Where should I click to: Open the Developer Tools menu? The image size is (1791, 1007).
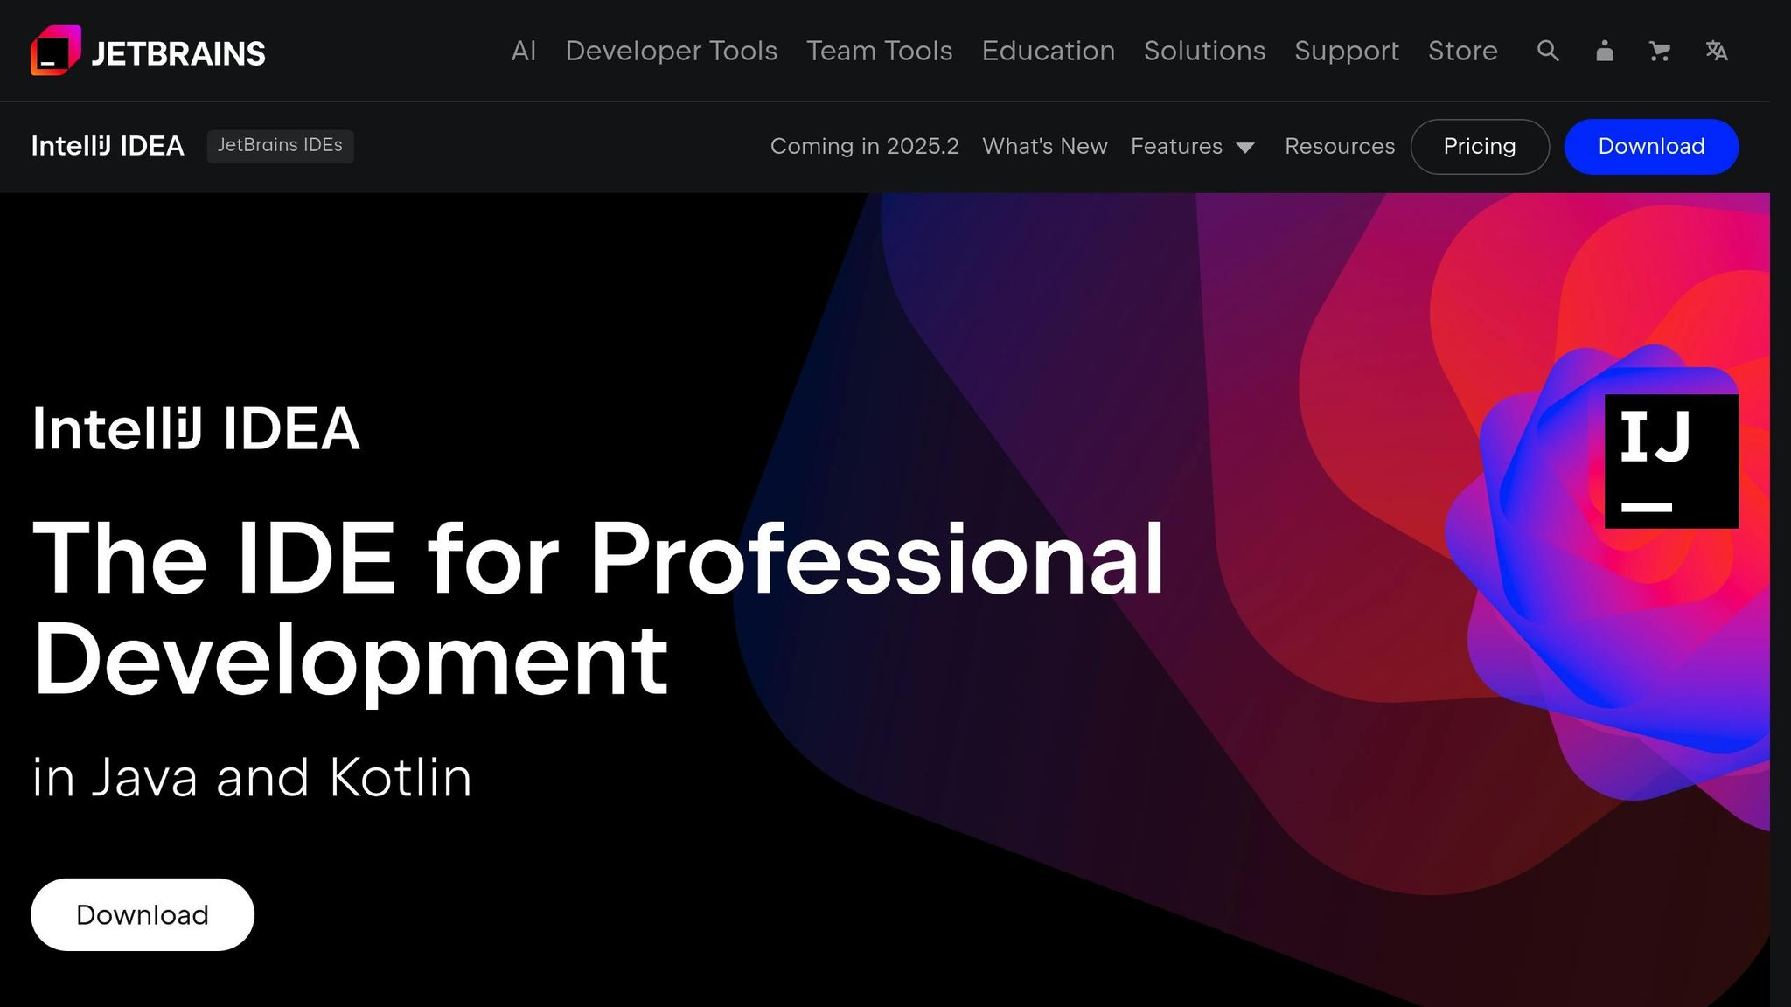(x=671, y=51)
